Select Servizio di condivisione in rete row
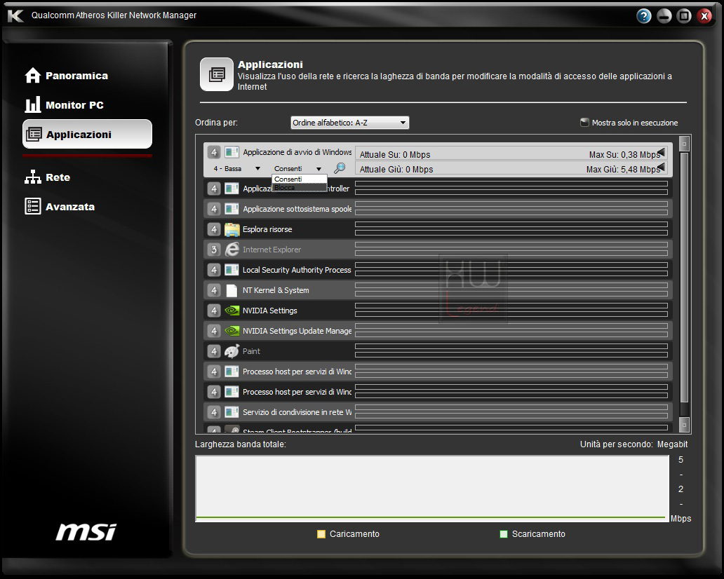 coord(437,411)
